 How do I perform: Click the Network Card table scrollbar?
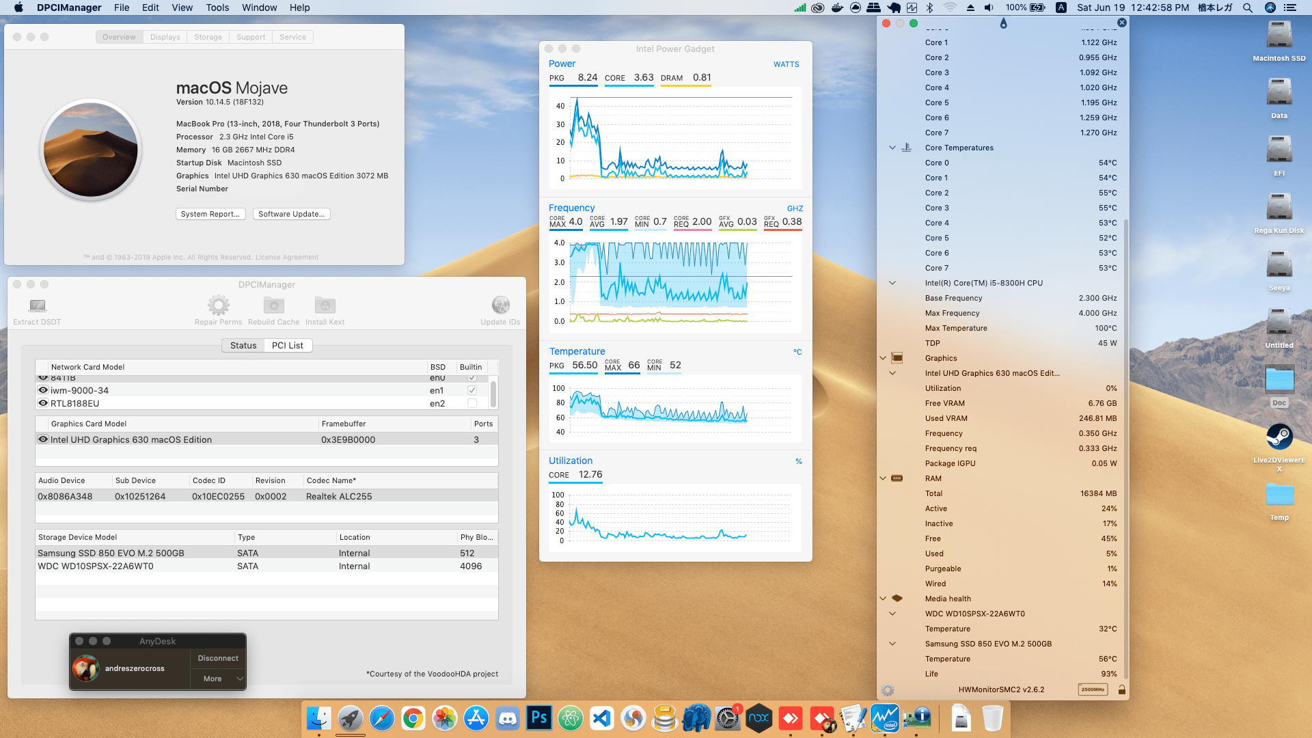tap(493, 394)
